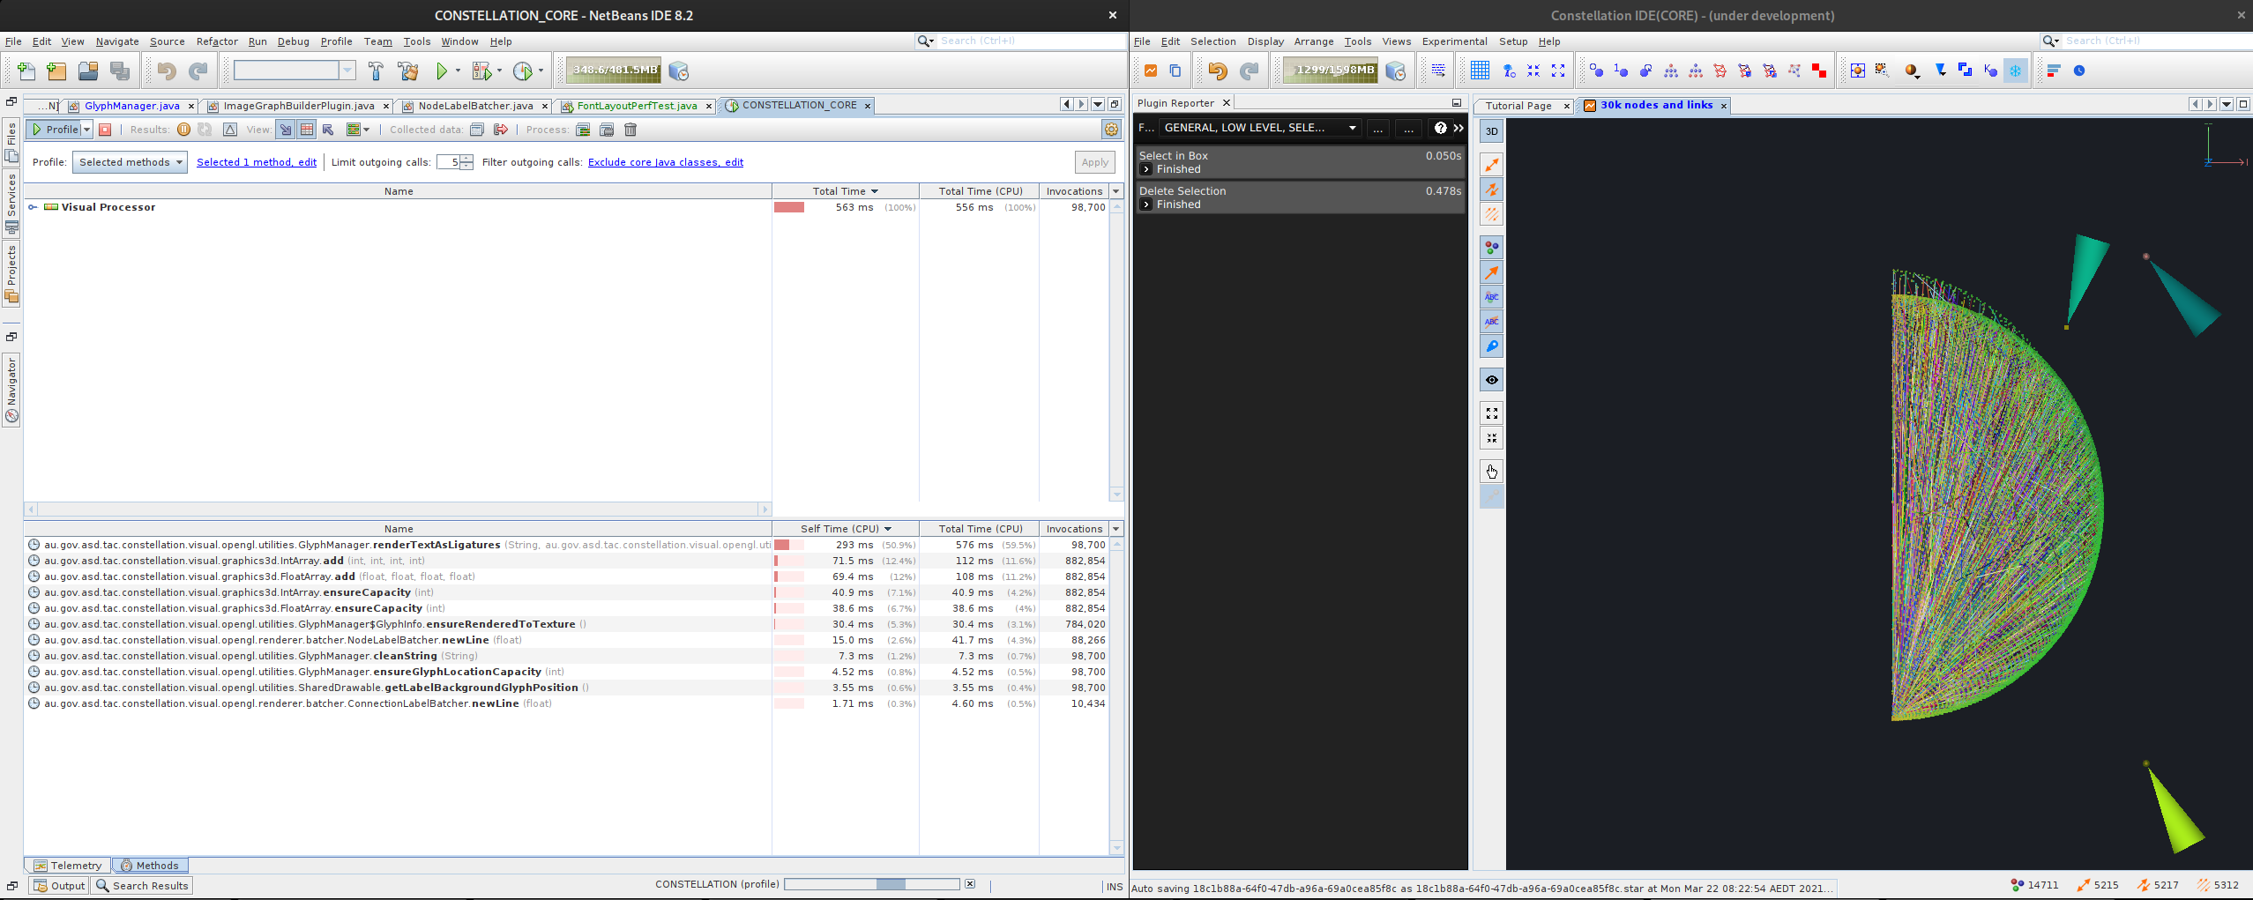Click the Exclude core java classes edit link
2253x900 pixels.
tap(665, 161)
